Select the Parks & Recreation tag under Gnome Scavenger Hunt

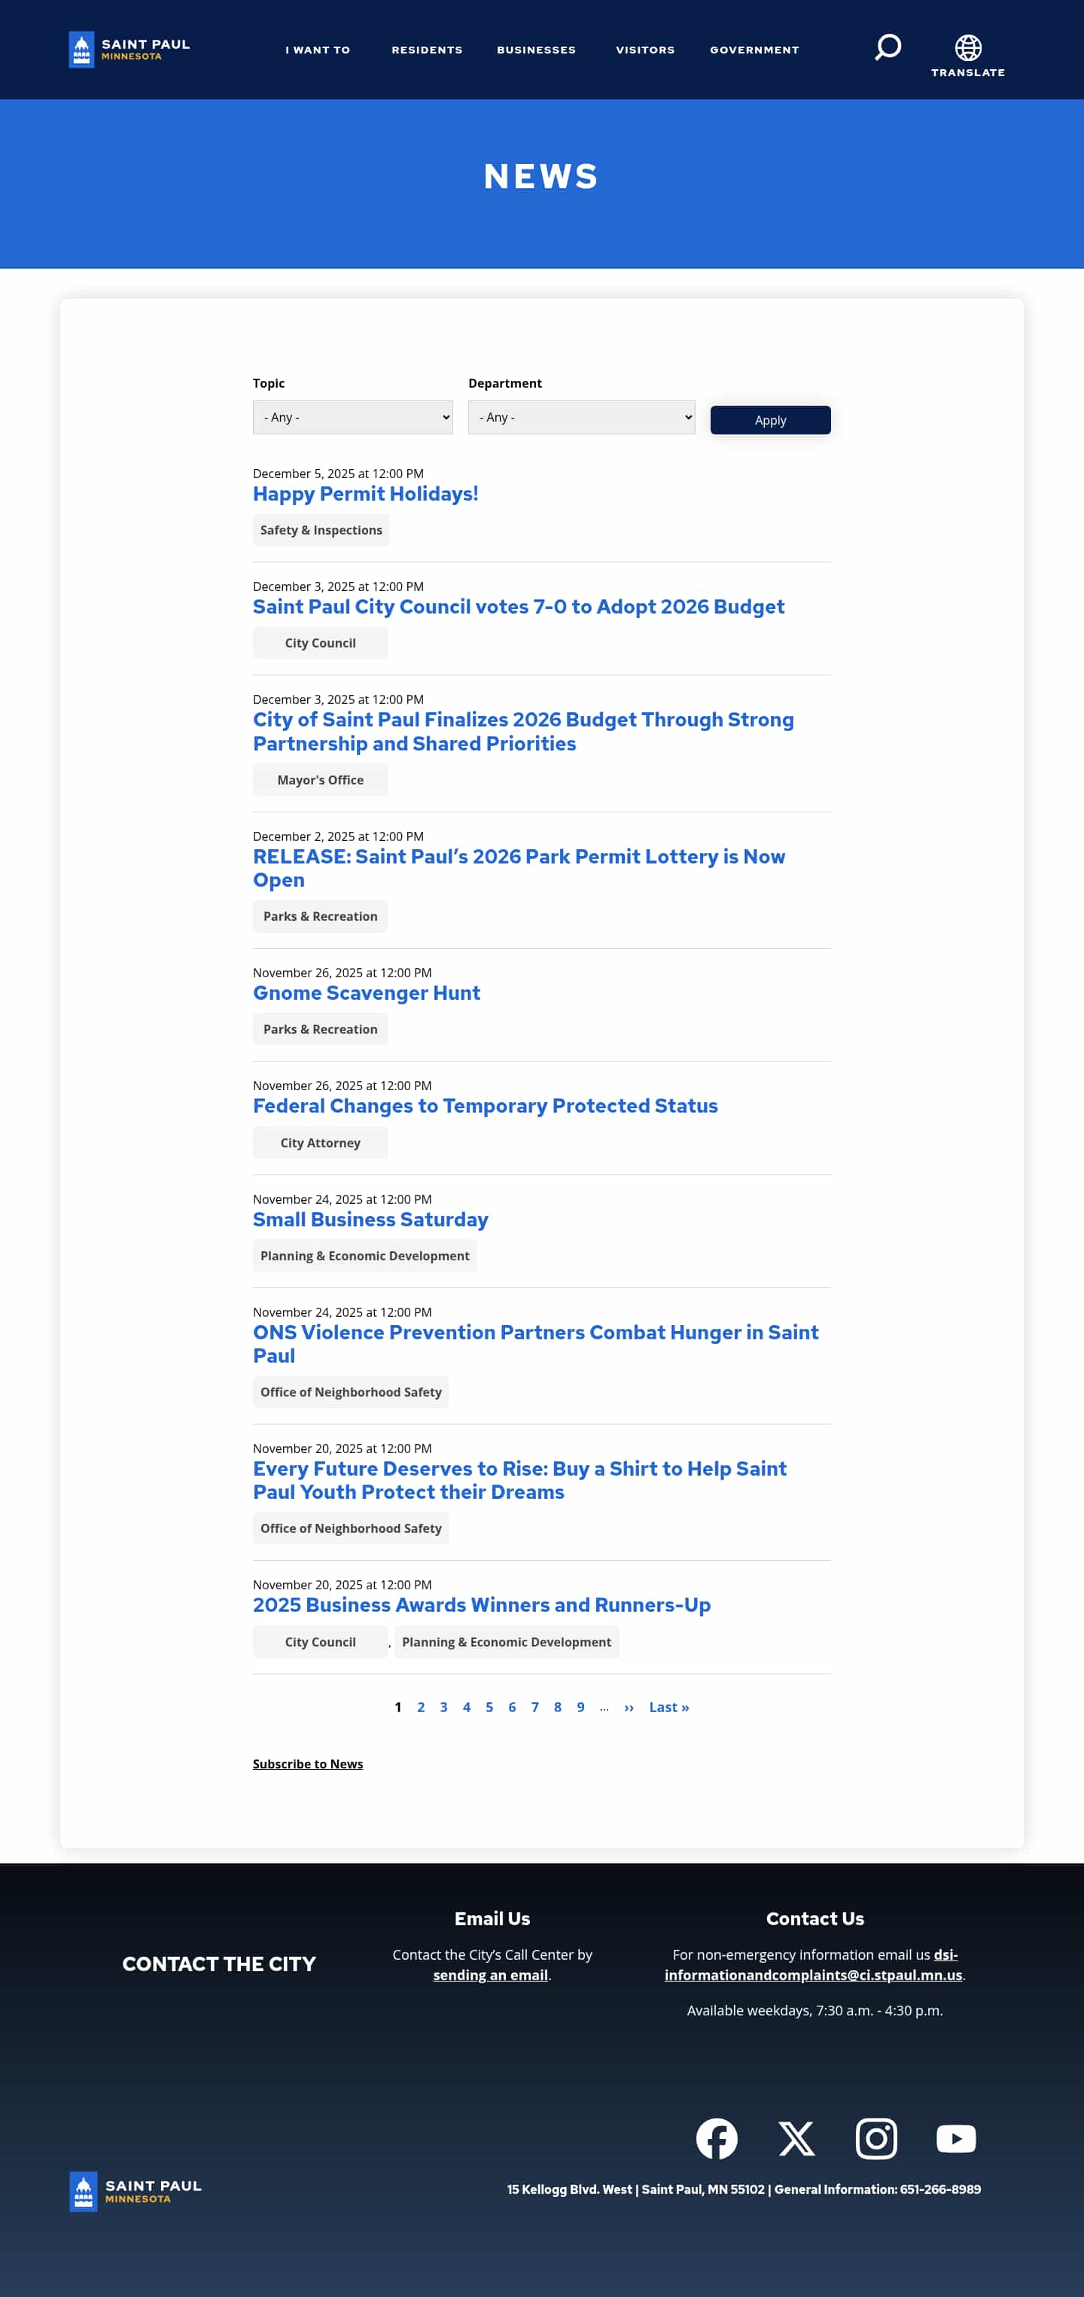click(x=320, y=1029)
